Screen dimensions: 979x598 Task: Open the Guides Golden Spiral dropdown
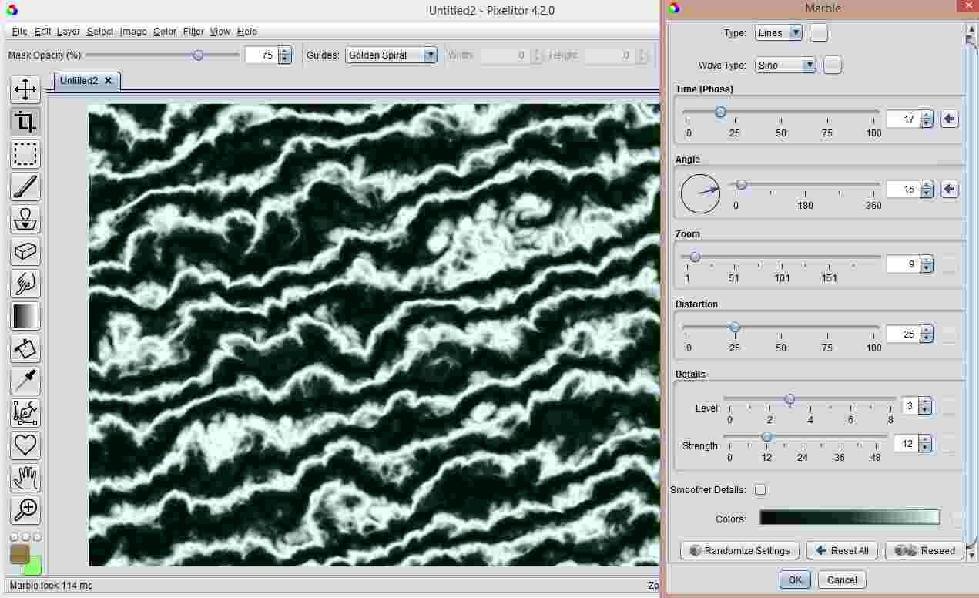coord(391,55)
